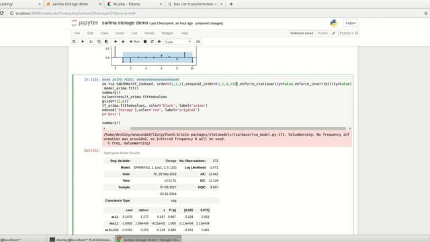The height and width of the screenshot is (242, 430).
Task: Click the edit pencil icon near Trusted
Action: [x=333, y=33]
